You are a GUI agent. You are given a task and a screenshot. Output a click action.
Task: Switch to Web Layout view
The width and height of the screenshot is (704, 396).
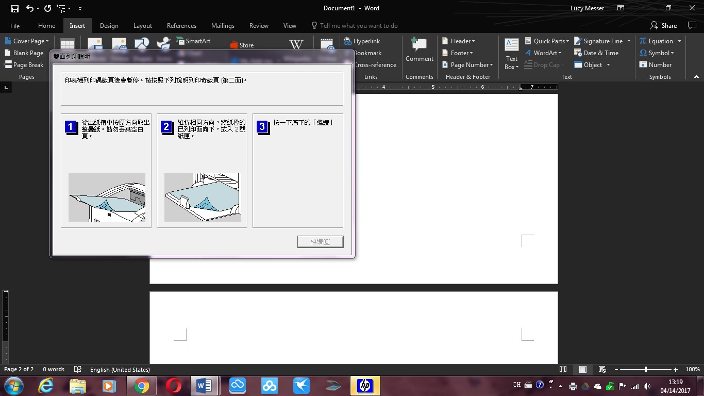[x=602, y=369]
